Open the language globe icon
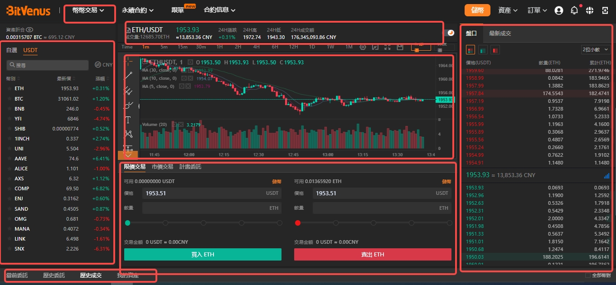Viewport: 616px width, 285px height. click(x=590, y=10)
